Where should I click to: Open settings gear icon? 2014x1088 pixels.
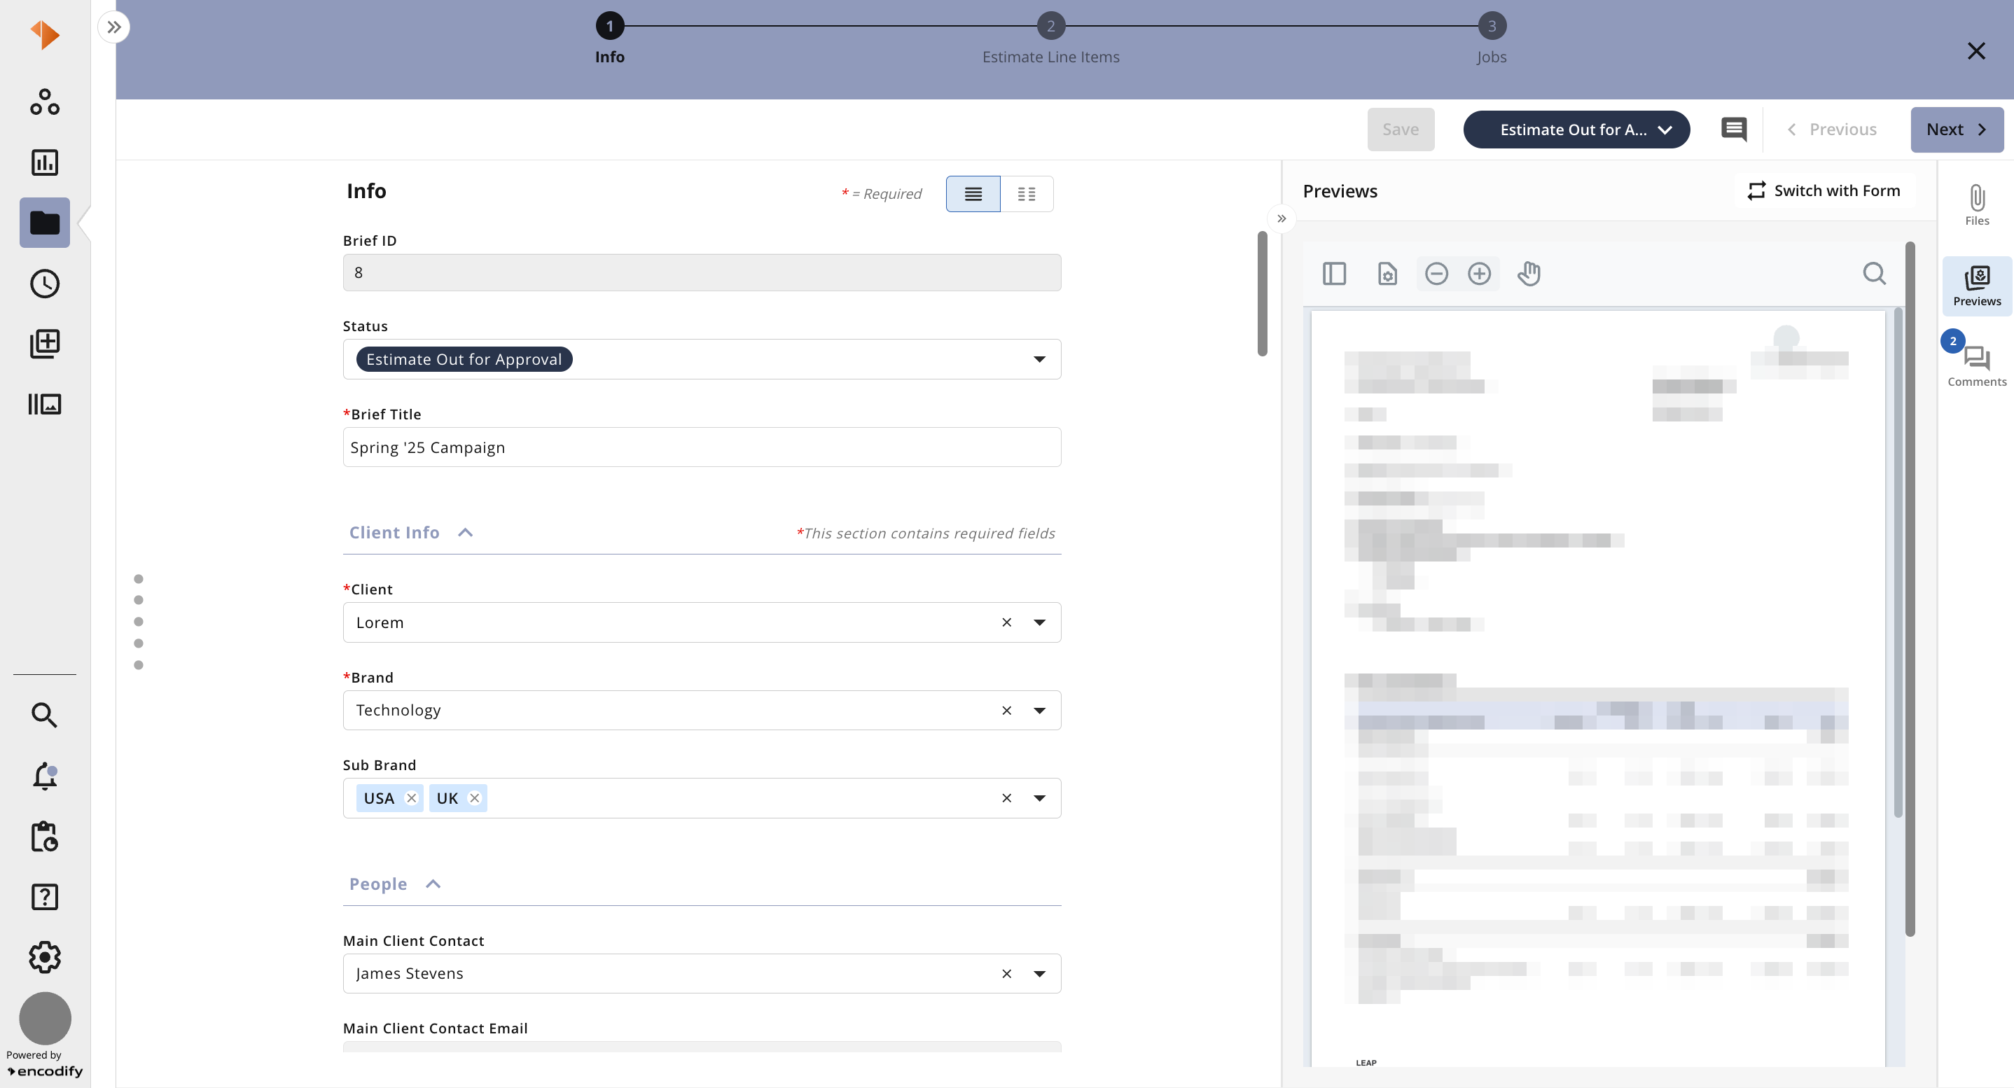(45, 956)
